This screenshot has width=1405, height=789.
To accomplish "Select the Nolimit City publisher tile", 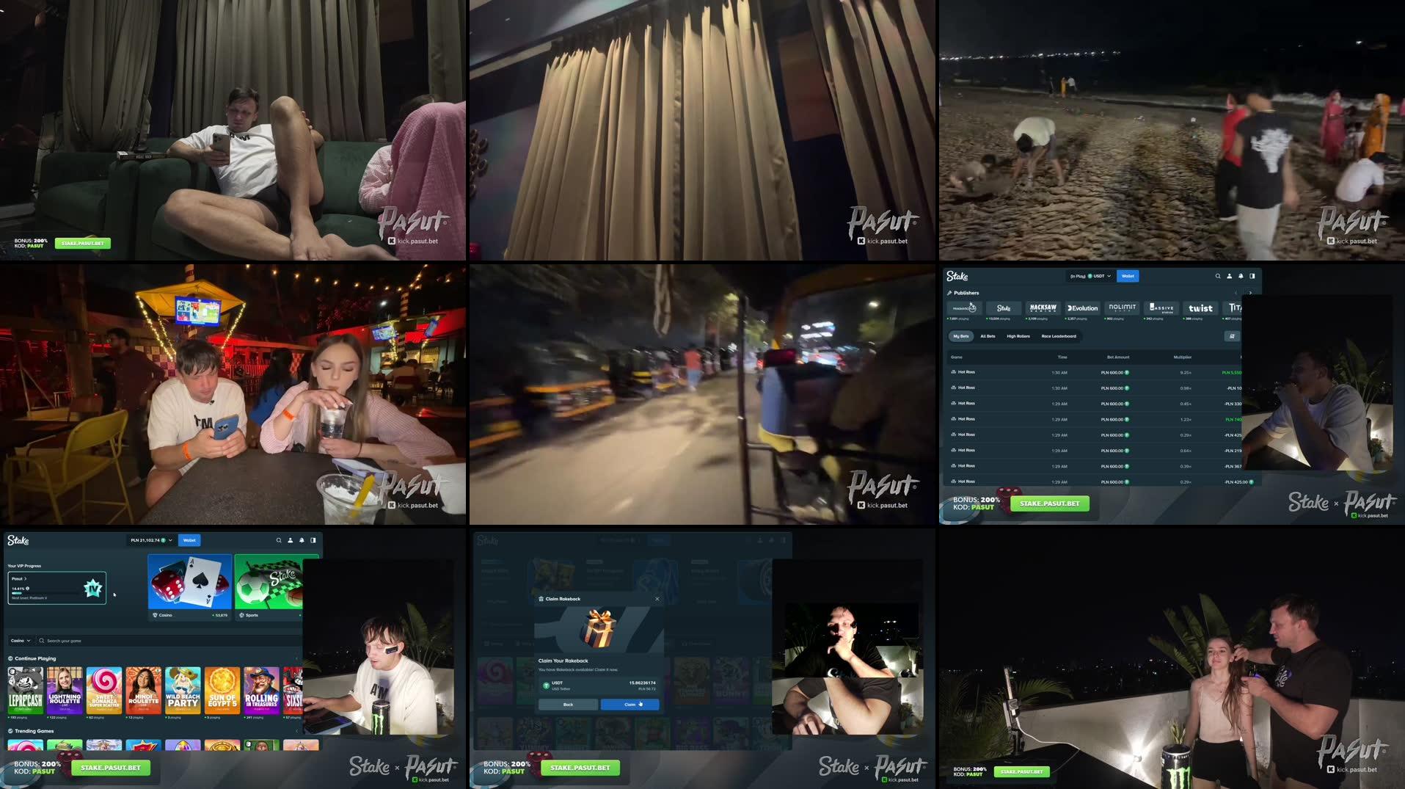I will coord(1122,308).
